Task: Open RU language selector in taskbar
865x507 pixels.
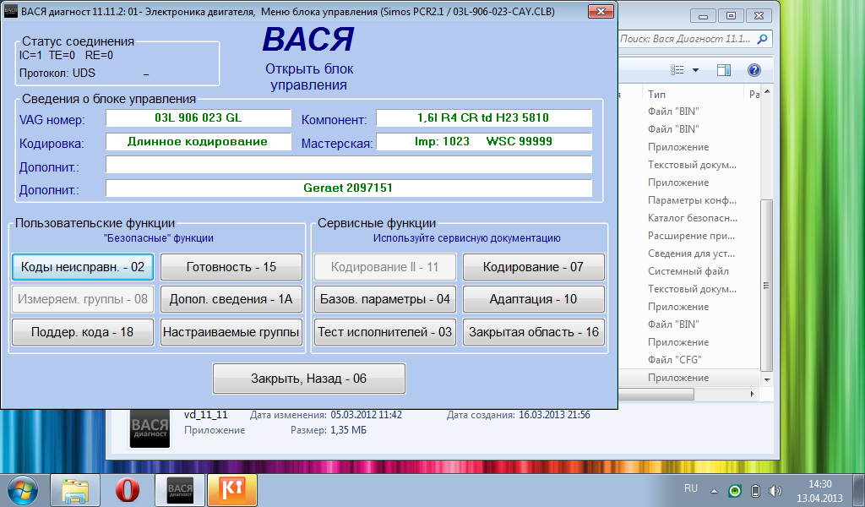Action: tap(690, 489)
